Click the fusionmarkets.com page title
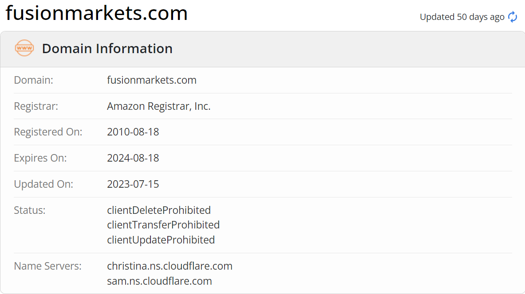 click(97, 13)
